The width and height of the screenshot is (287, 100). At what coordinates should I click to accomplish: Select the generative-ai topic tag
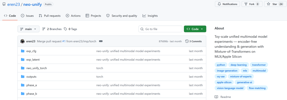pyautogui.click(x=244, y=82)
